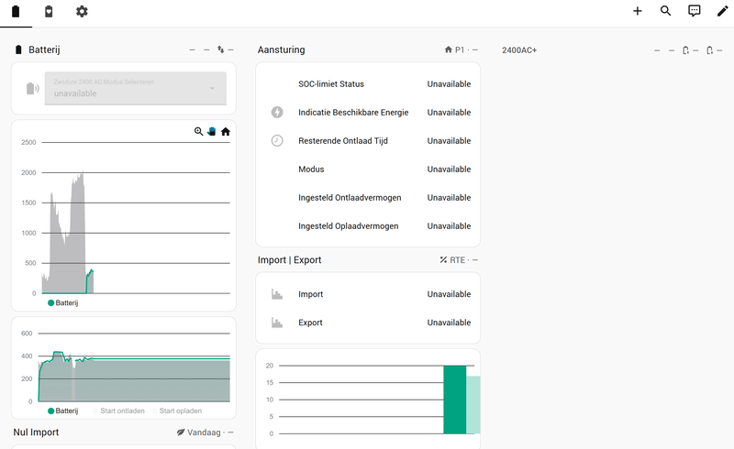This screenshot has width=734, height=449.
Task: Click the plus icon to add
Action: pyautogui.click(x=638, y=12)
